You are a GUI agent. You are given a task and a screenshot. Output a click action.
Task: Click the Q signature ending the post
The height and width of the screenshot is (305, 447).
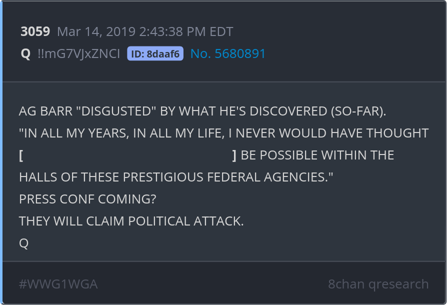point(23,243)
